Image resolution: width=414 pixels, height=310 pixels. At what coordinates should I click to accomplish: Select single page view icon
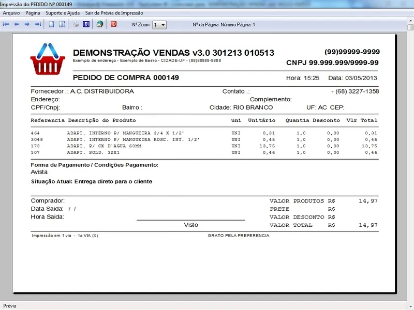[51, 24]
